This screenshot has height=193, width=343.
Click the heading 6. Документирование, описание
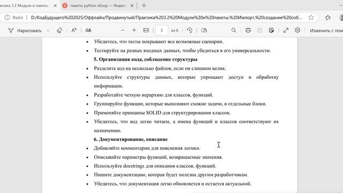(131, 139)
